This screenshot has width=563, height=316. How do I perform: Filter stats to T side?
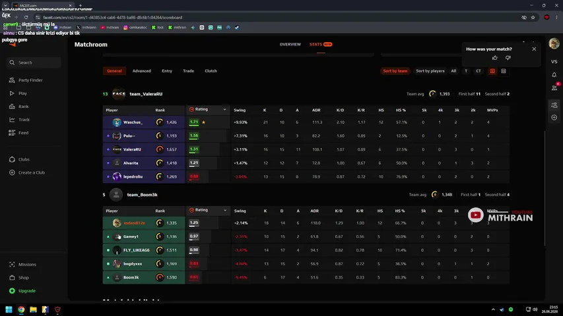[x=466, y=71]
